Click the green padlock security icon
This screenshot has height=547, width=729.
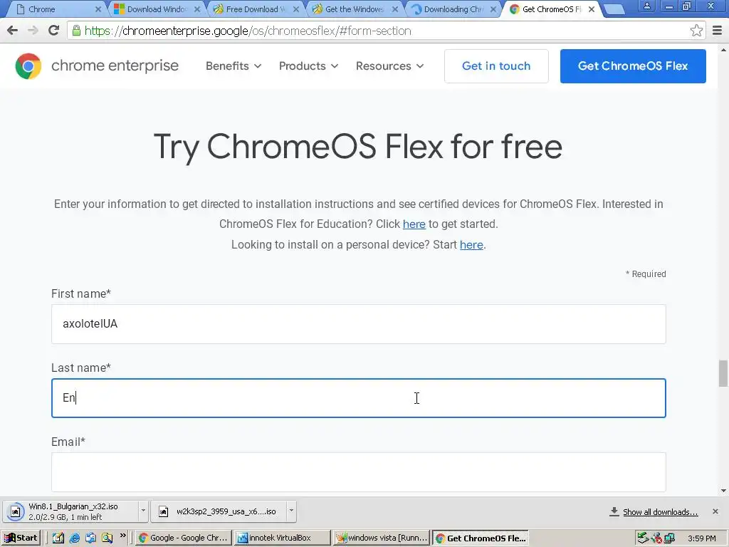pos(76,31)
